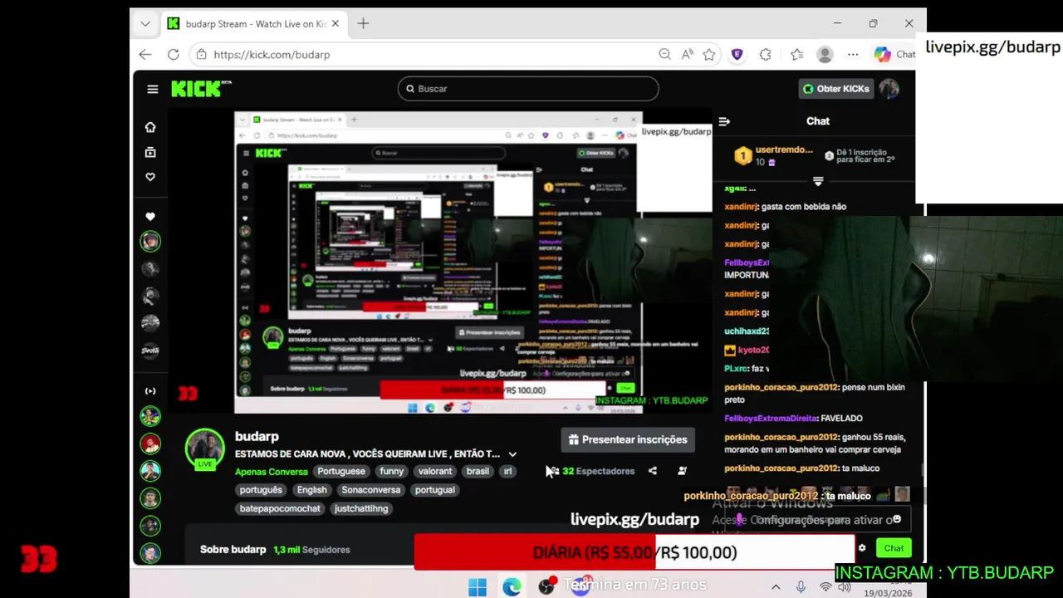Click the Buscar search field

point(528,89)
